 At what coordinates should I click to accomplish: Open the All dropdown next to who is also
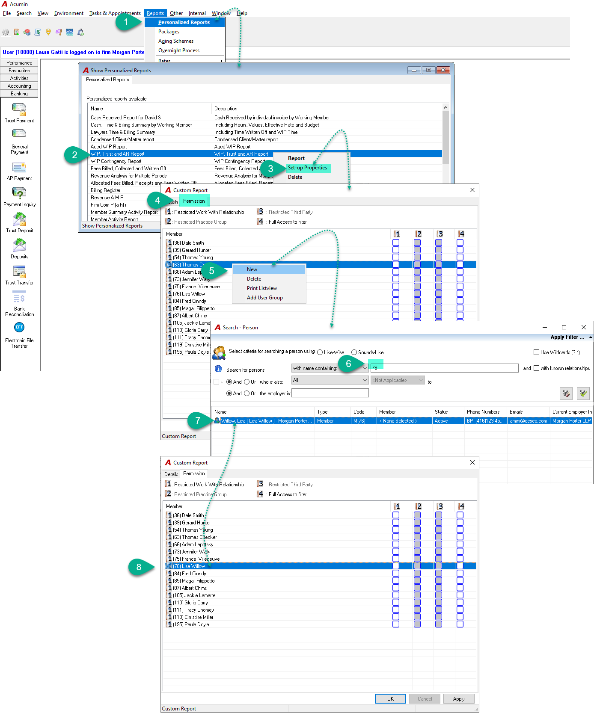tap(330, 380)
